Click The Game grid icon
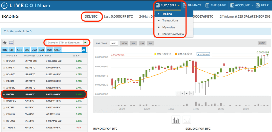The image size is (272, 132). [x=207, y=5]
